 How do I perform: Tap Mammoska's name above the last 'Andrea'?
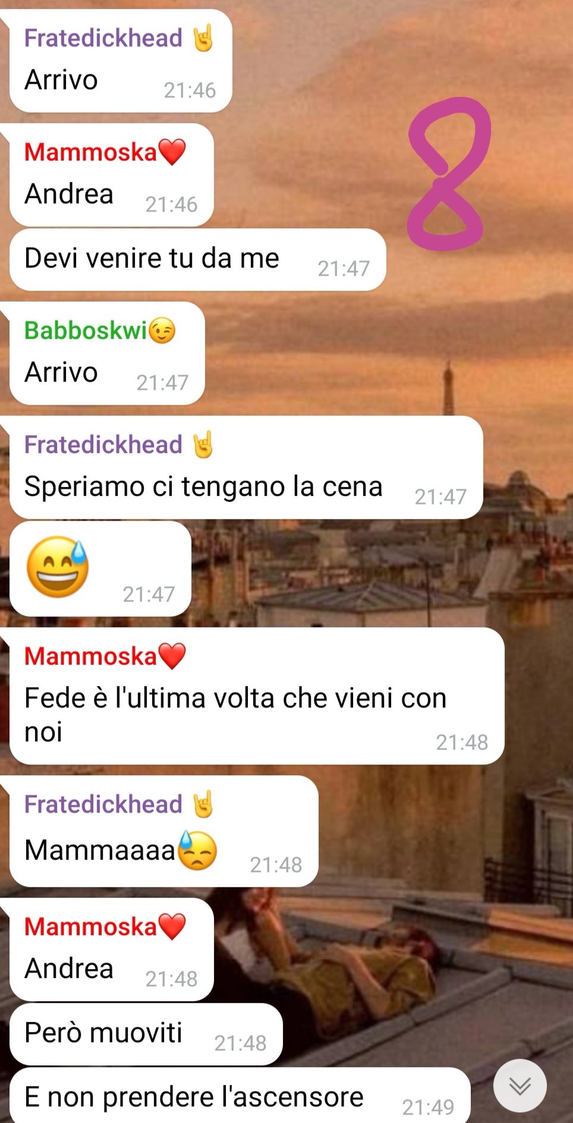pos(90,927)
